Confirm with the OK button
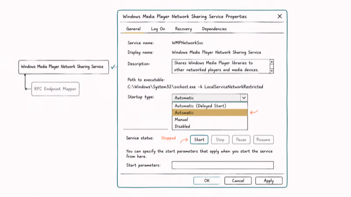 click(207, 180)
